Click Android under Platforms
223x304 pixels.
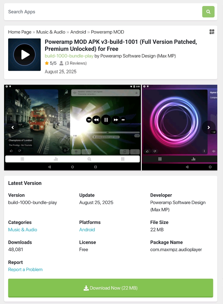point(87,230)
